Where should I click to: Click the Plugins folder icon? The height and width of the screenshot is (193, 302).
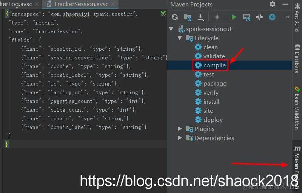190,129
